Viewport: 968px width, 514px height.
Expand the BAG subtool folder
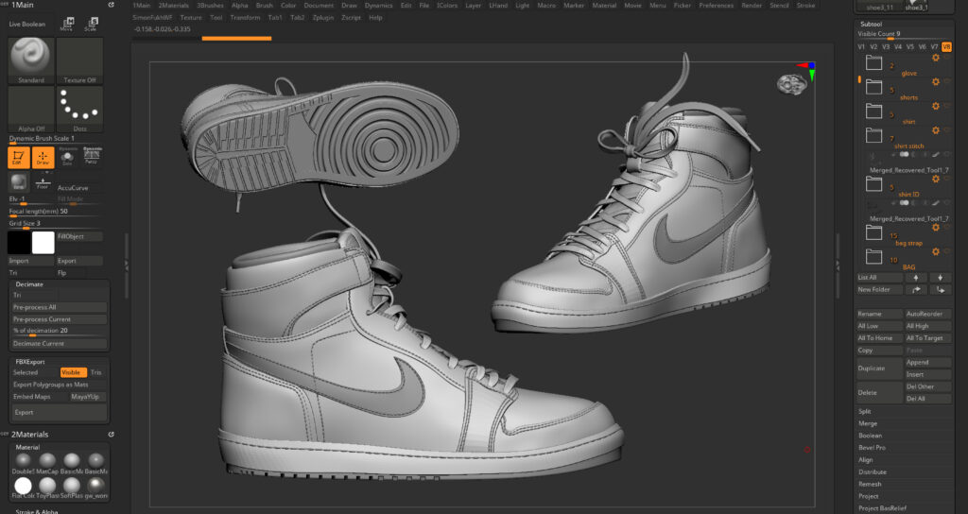(x=873, y=256)
